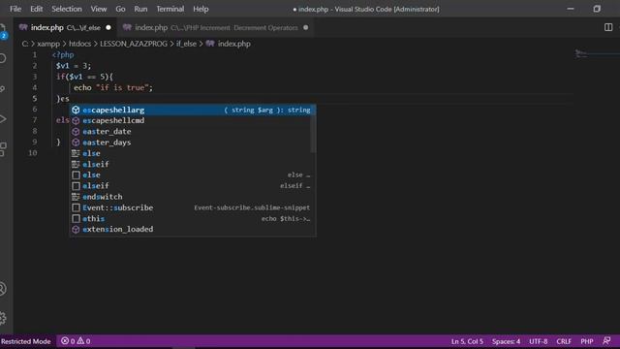Minimize the VS Code window
This screenshot has width=620, height=349.
(571, 9)
